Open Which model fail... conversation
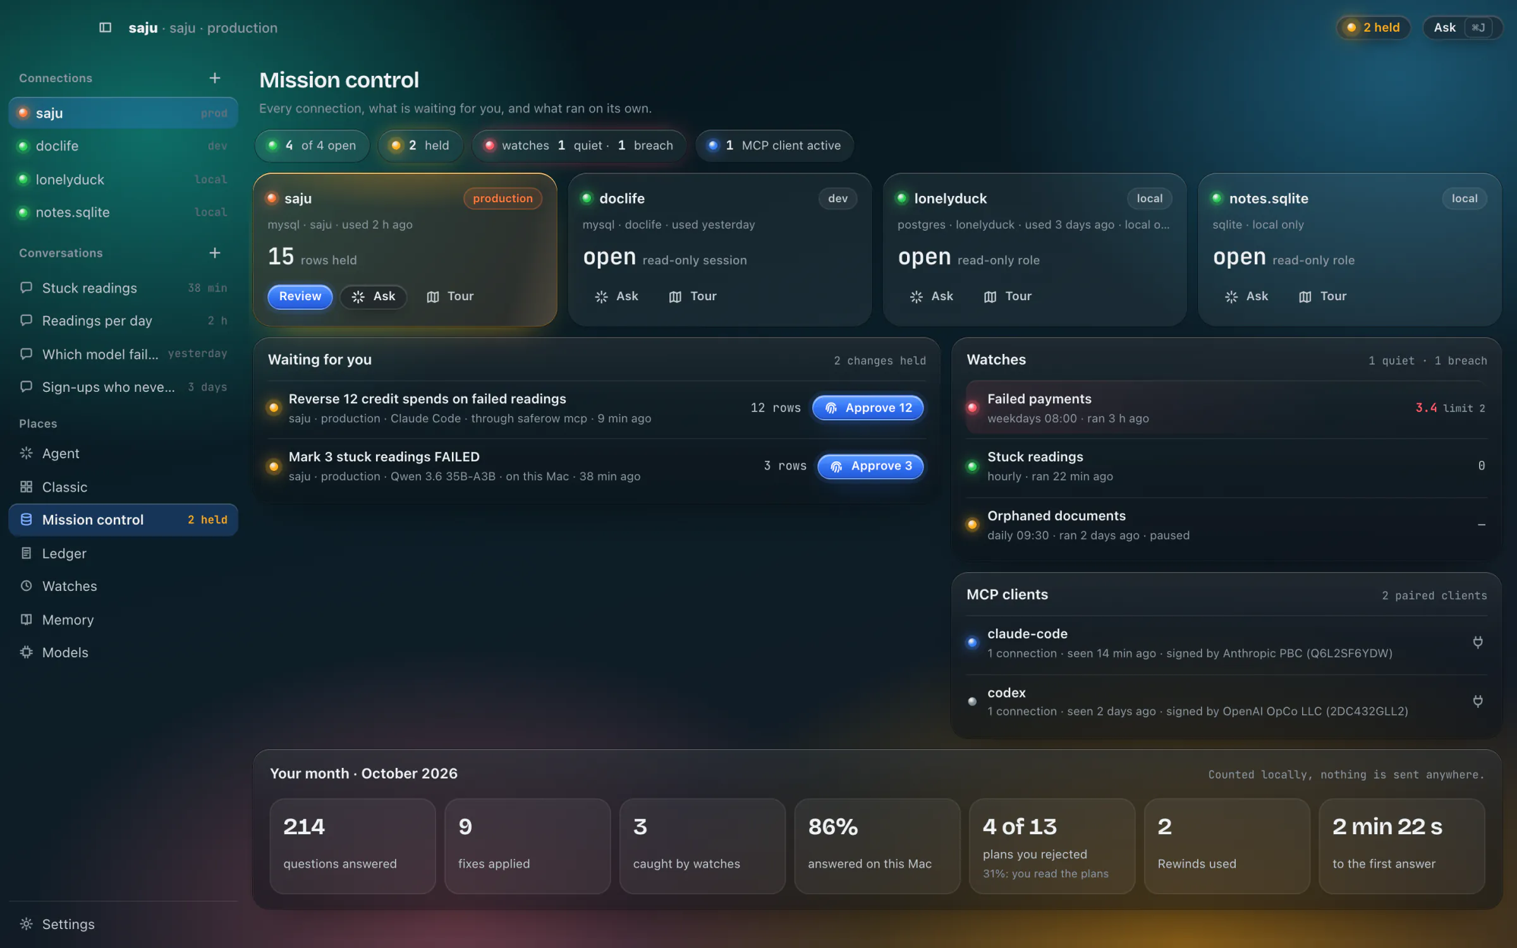The height and width of the screenshot is (948, 1517). point(123,354)
